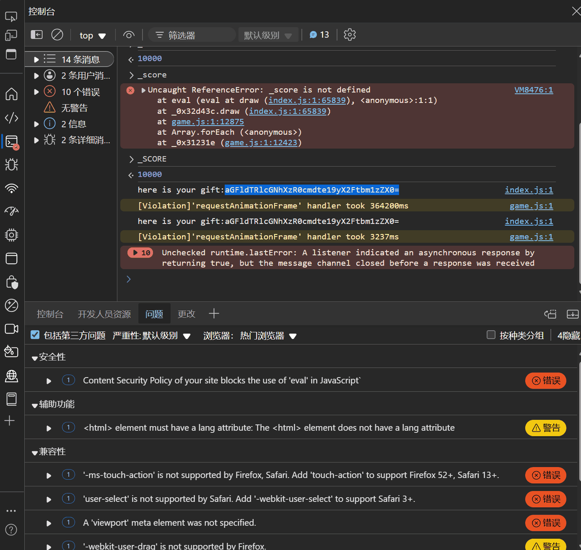The width and height of the screenshot is (581, 550).
Task: Enable the group by kind checkbox
Action: point(491,335)
